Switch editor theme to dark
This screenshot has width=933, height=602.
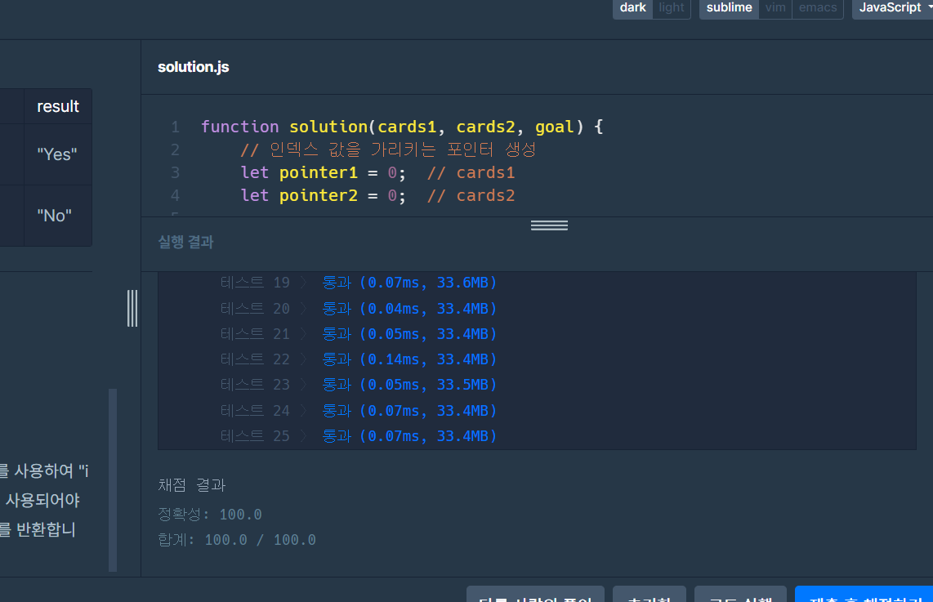(x=632, y=7)
